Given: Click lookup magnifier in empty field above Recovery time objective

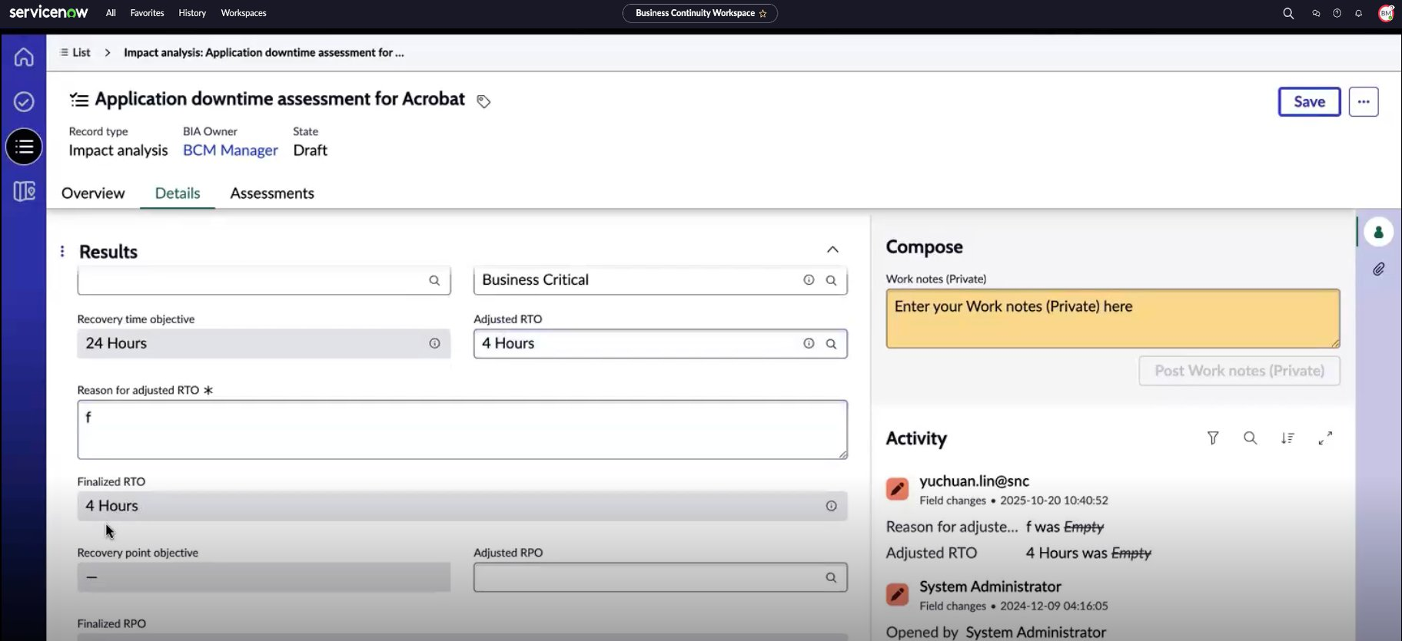Looking at the screenshot, I should [x=434, y=280].
